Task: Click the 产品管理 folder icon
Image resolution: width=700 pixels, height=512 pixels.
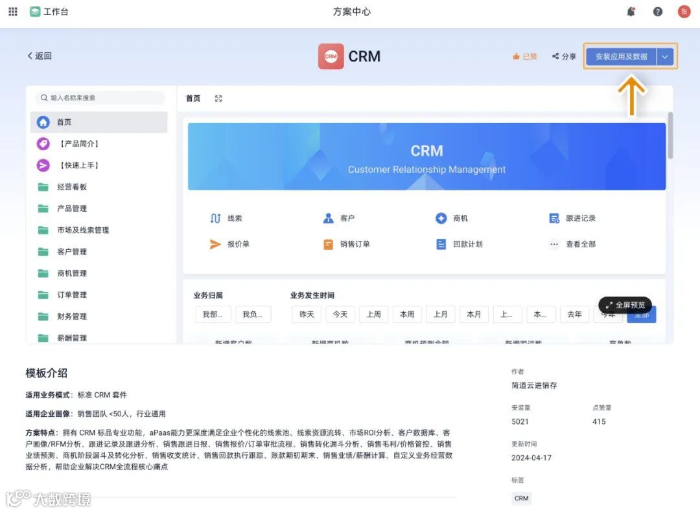Action: pyautogui.click(x=43, y=208)
